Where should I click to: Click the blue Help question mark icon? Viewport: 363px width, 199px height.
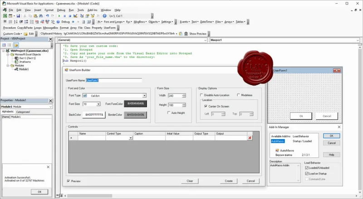(x=105, y=16)
